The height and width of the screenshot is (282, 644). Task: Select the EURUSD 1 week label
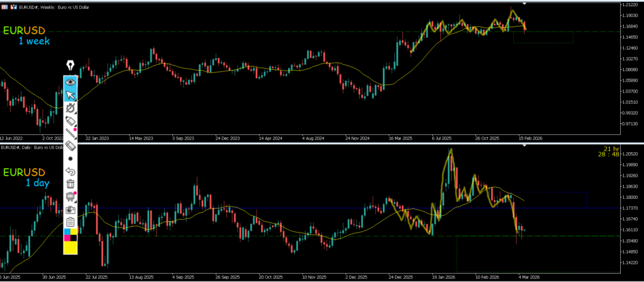point(26,35)
